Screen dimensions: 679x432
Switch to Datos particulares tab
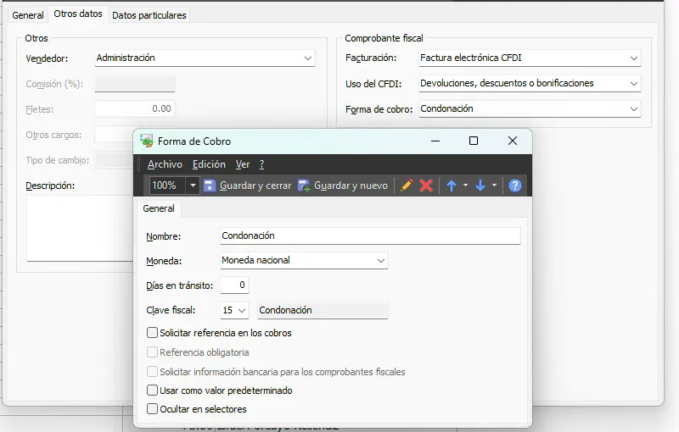(x=149, y=15)
